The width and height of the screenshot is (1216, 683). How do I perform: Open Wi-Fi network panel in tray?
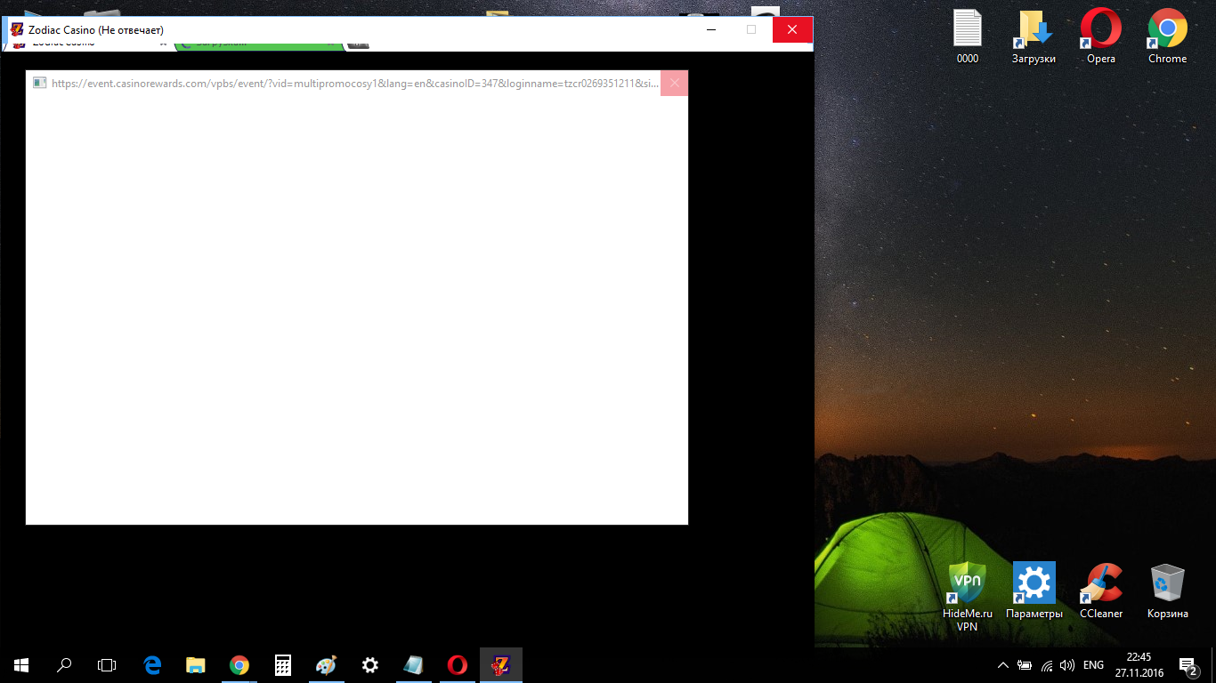pos(1046,664)
